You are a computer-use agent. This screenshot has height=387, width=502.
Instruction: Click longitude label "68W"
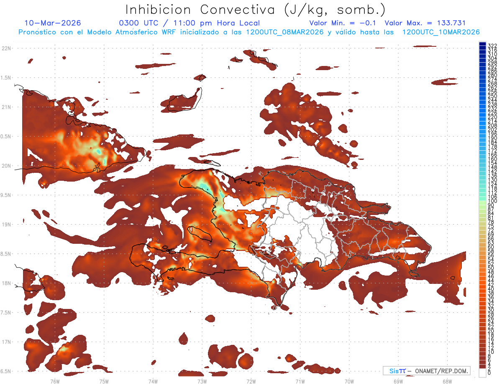447,381
